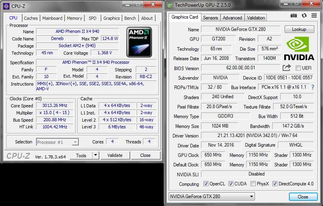This screenshot has height=206, width=323.
Task: Click the AMD Phenom II logo
Action: pos(139,42)
